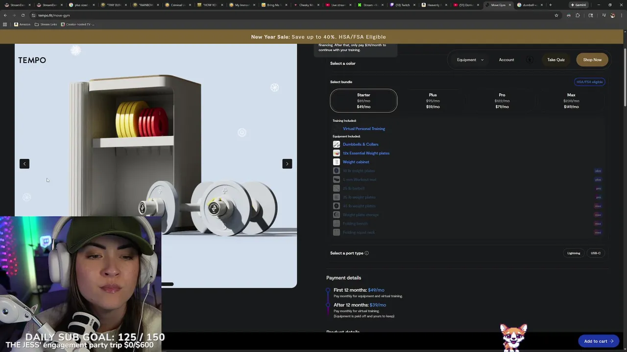Image resolution: width=627 pixels, height=352 pixels.
Task: Select the Starter bundle
Action: [363, 101]
